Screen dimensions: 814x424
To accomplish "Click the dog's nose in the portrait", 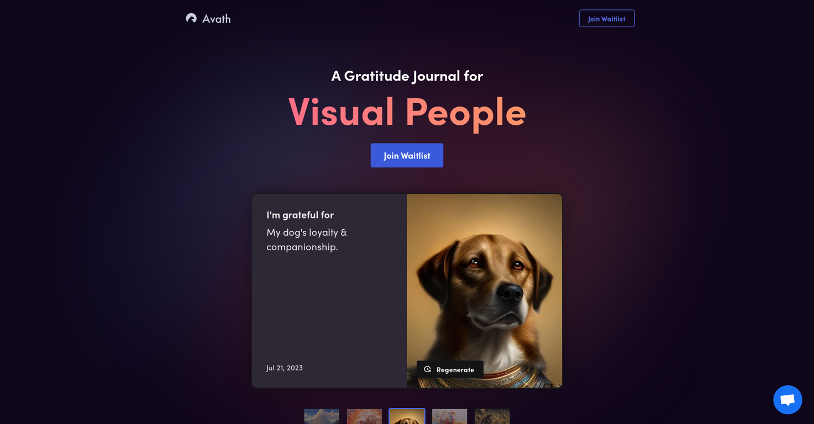I will [509, 291].
